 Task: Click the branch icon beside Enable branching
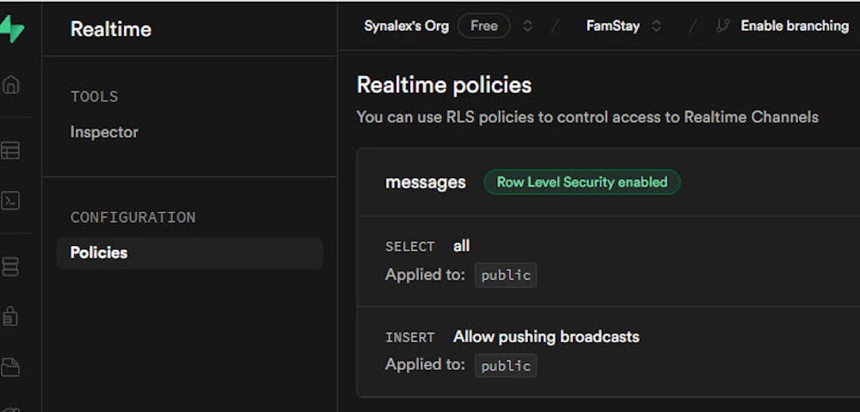pyautogui.click(x=722, y=26)
